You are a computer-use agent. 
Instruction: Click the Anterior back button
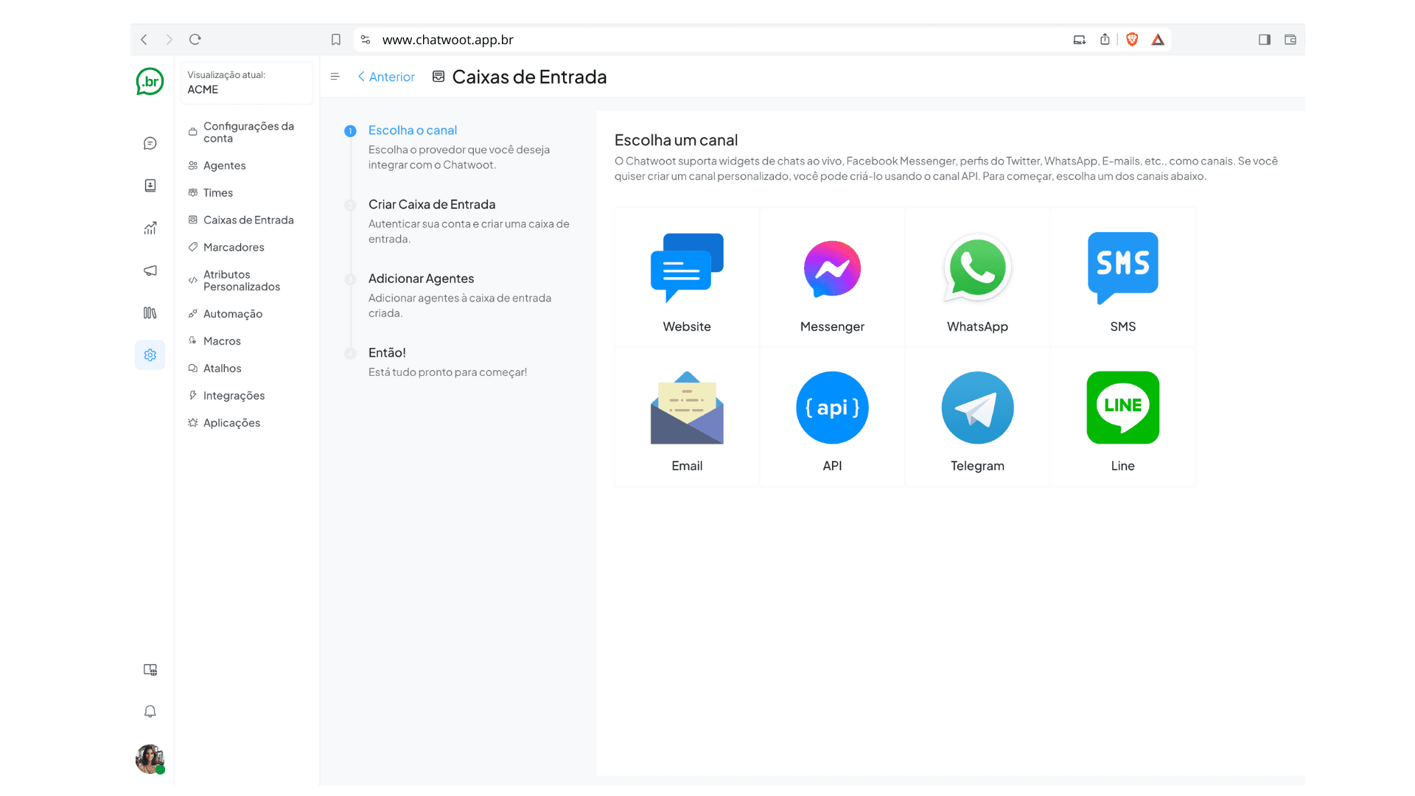coord(384,77)
